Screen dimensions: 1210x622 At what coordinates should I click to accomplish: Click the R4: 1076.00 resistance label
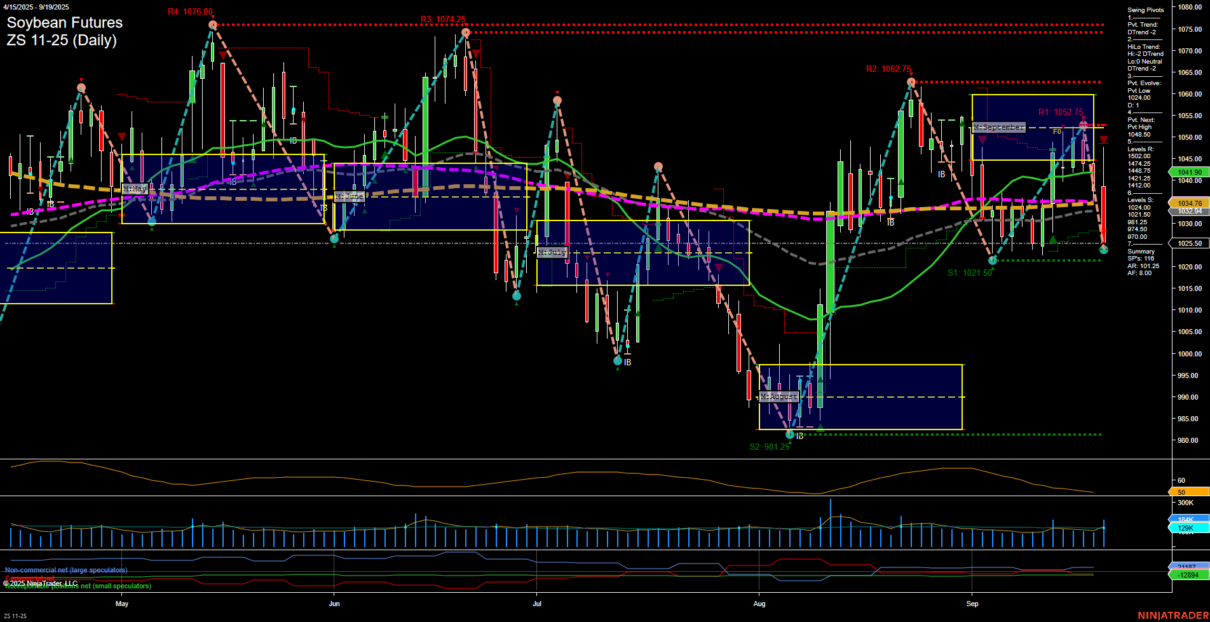(x=190, y=11)
